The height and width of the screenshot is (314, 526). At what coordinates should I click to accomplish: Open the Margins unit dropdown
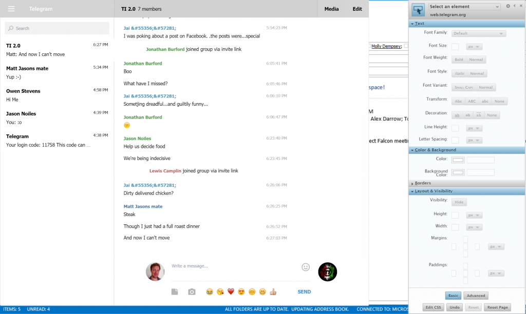click(x=496, y=247)
